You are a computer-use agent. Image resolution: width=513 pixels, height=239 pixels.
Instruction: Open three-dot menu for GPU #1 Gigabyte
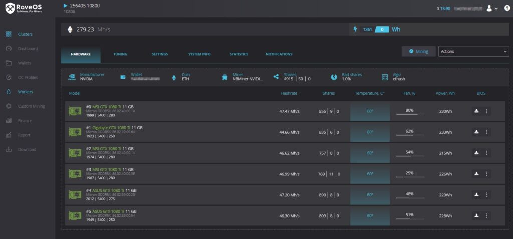coord(486,132)
